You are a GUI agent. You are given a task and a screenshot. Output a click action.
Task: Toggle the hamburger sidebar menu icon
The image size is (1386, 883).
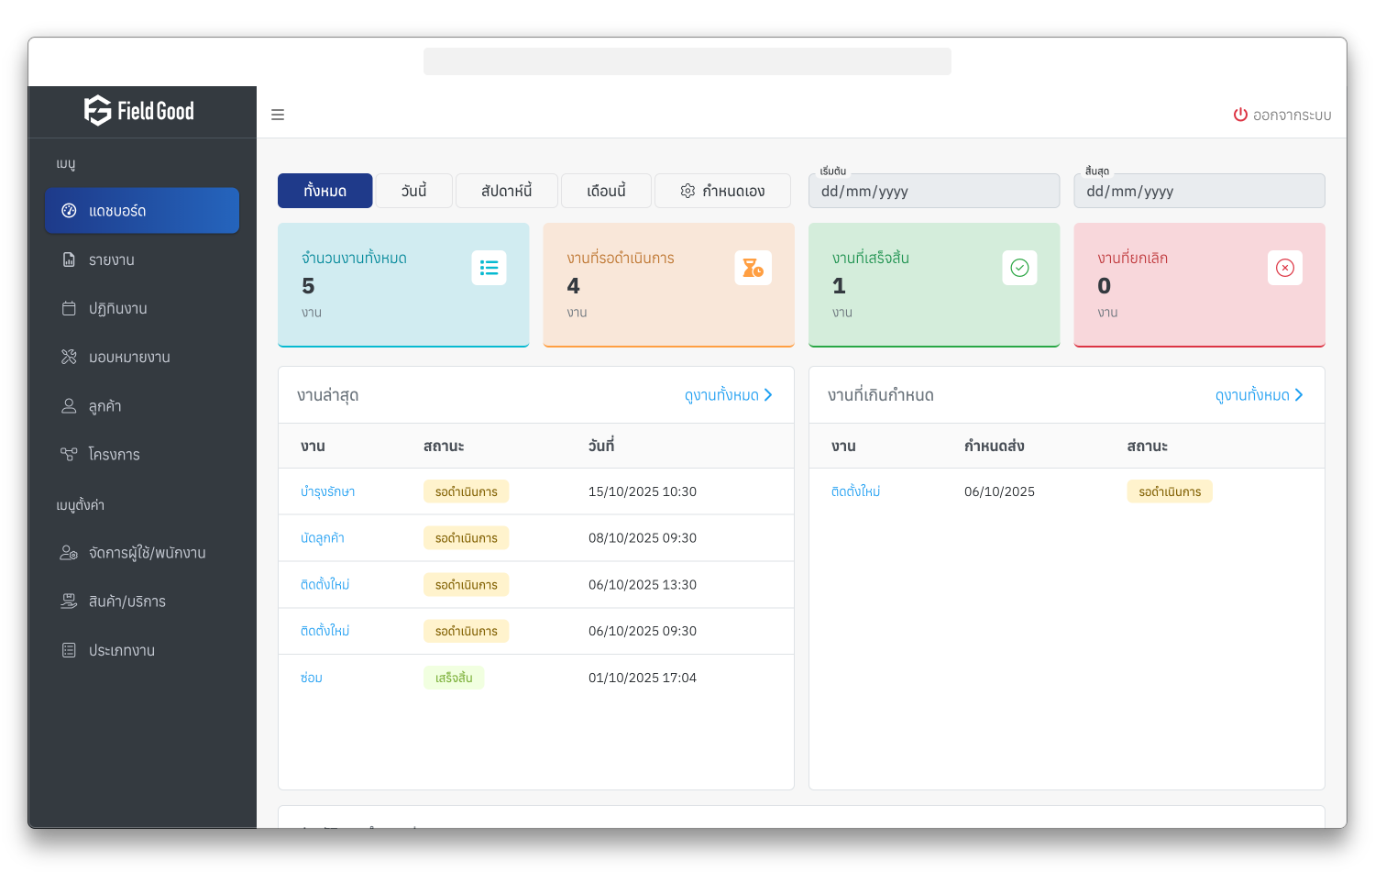coord(278,115)
